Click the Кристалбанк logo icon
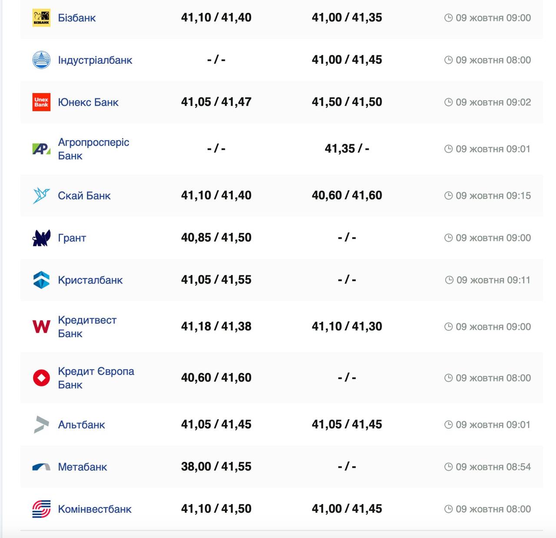Screen dimensions: 556x538 [41, 280]
